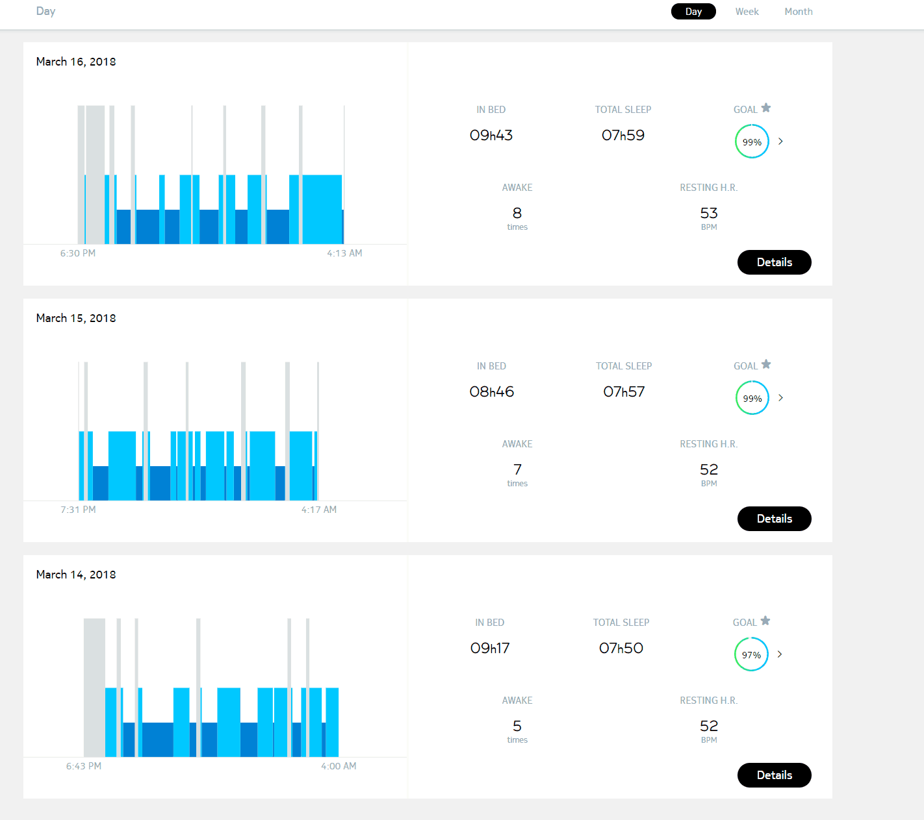Click the goal star icon for March 16

click(766, 108)
